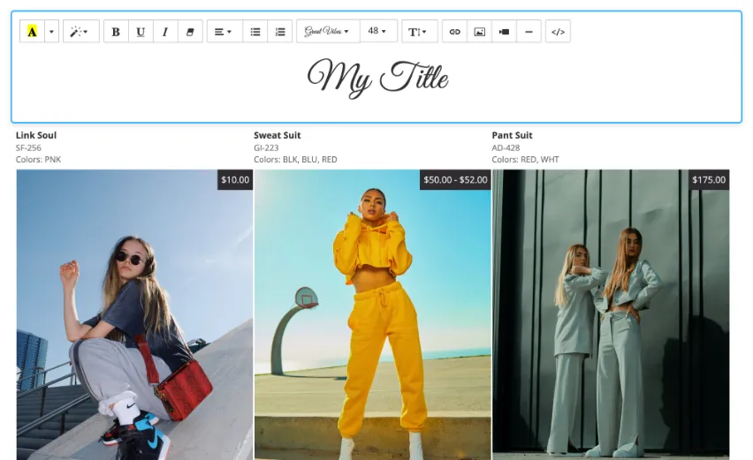Click the Colors: RED, WHT text

click(x=525, y=159)
